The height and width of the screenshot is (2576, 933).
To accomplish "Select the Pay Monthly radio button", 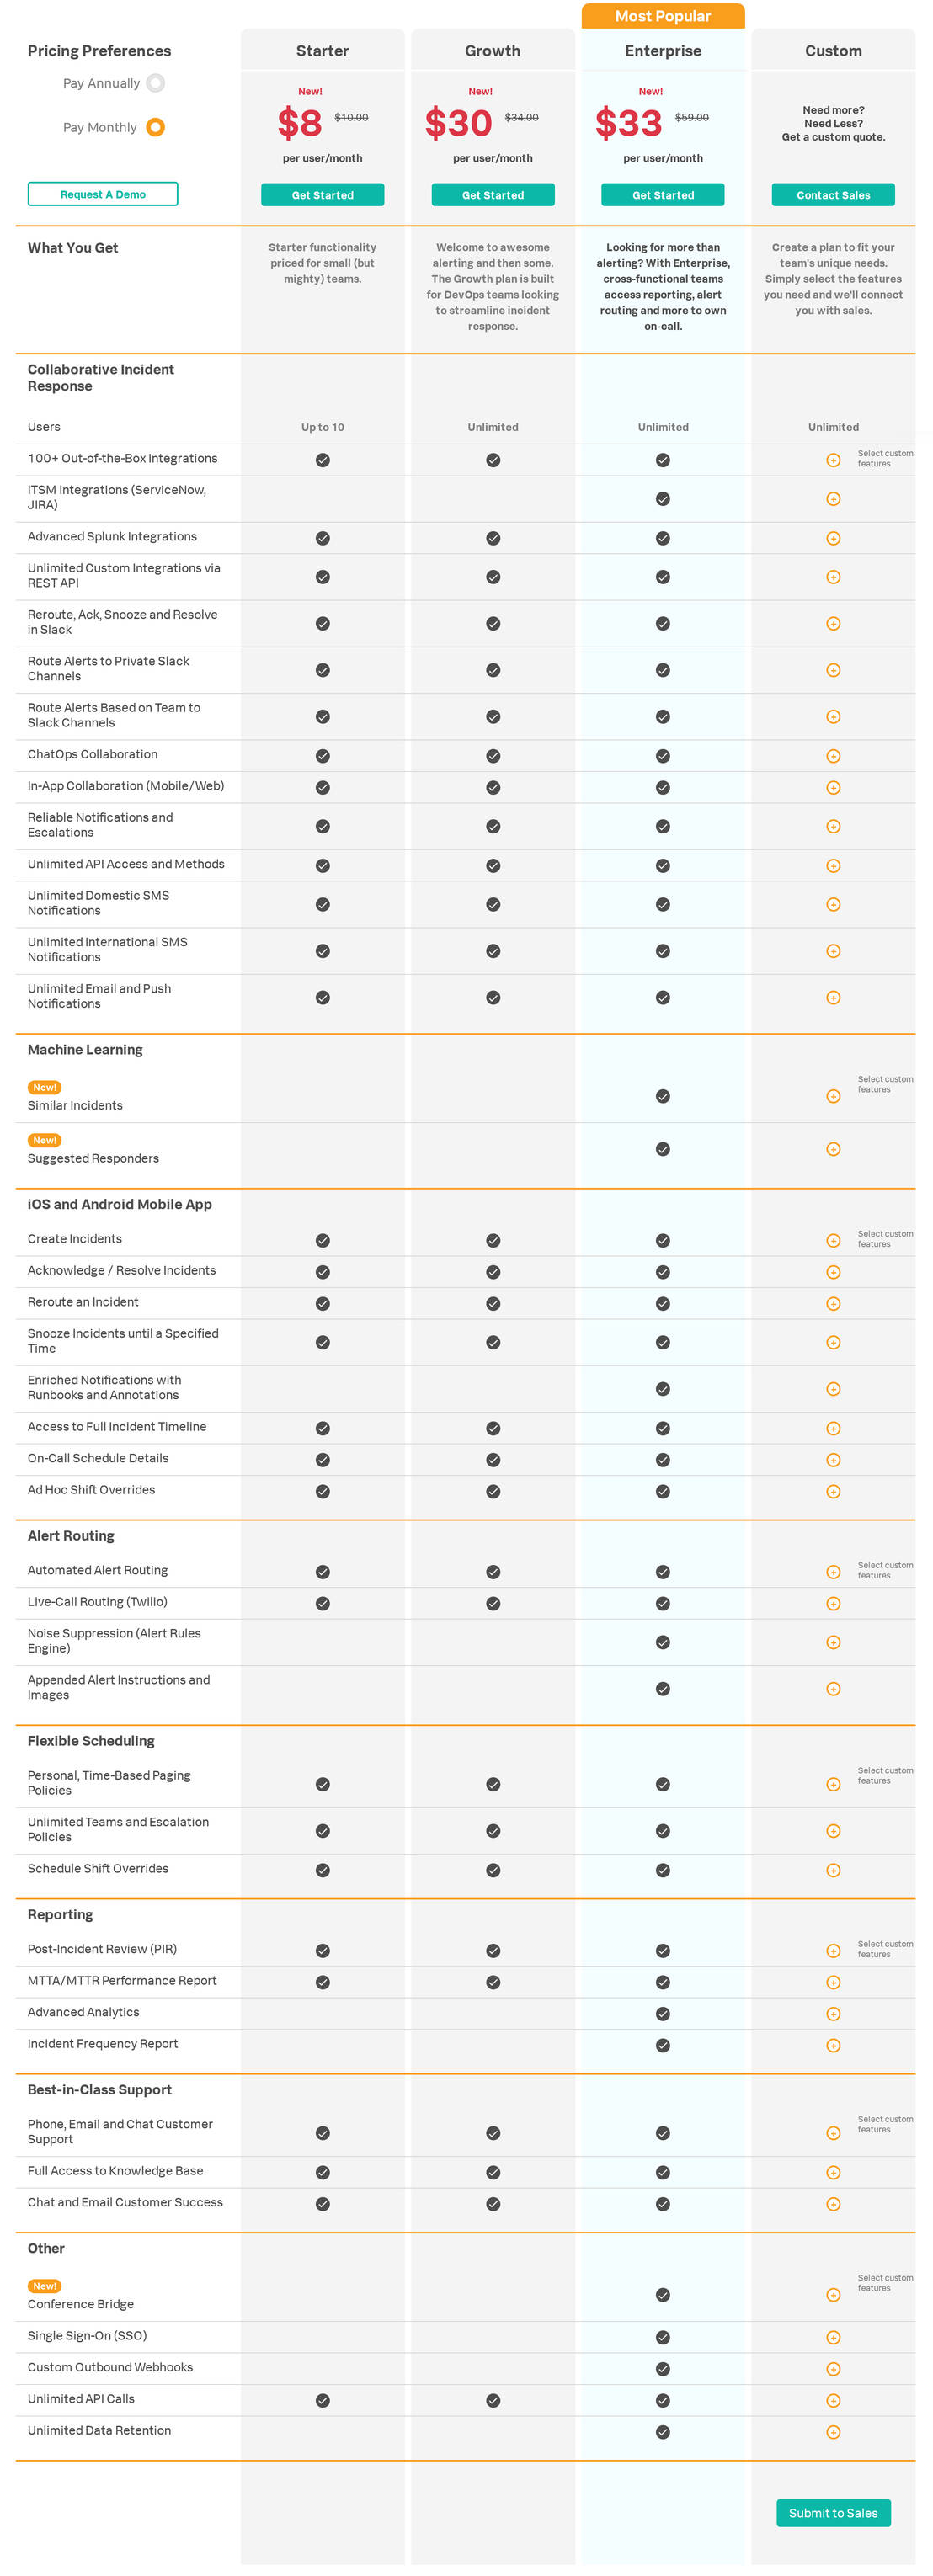I will coord(155,127).
